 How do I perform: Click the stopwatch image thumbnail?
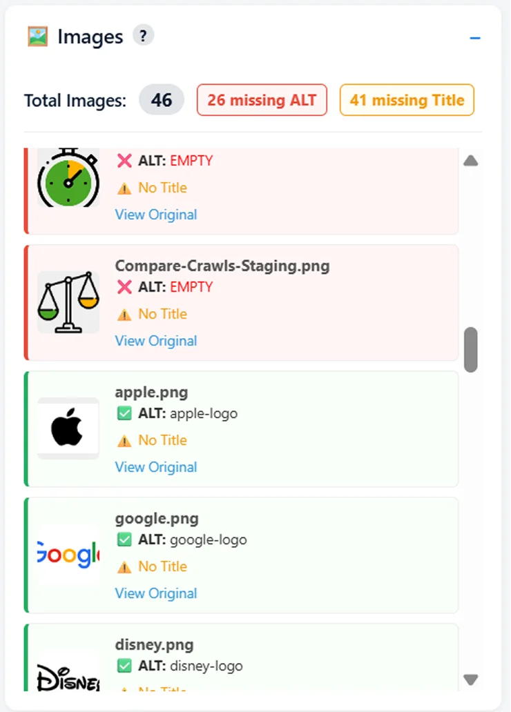67,178
